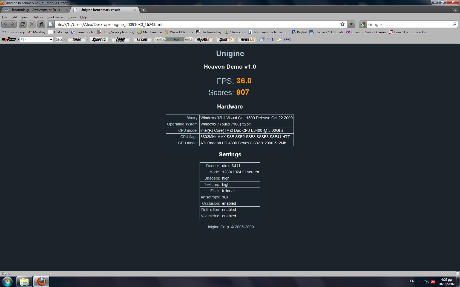Click the Windows Start orb
Screen dimensions: 460x287
coord(7,282)
